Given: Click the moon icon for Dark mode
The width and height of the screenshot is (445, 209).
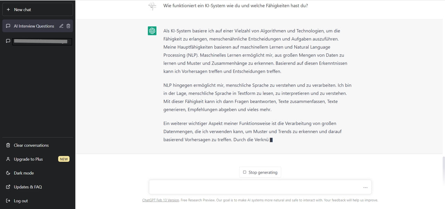Looking at the screenshot, I should coord(8,173).
